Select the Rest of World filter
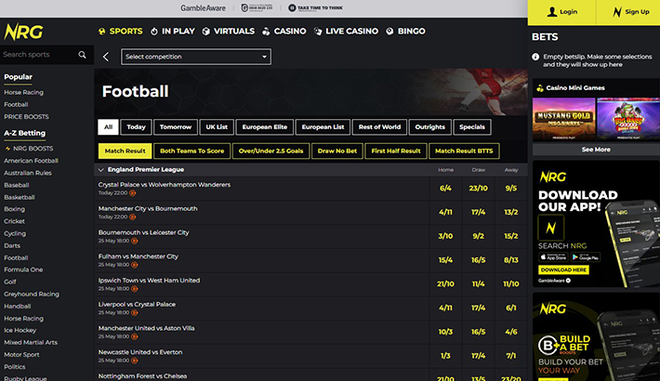This screenshot has width=660, height=381. pos(379,127)
